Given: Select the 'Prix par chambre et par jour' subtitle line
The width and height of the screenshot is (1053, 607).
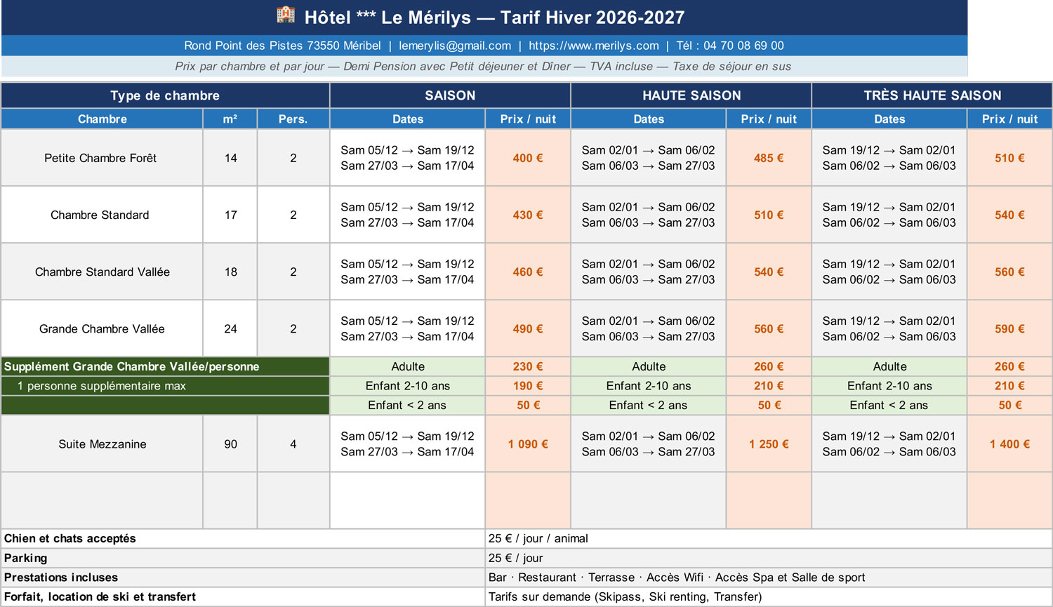Looking at the screenshot, I should pyautogui.click(x=483, y=67).
